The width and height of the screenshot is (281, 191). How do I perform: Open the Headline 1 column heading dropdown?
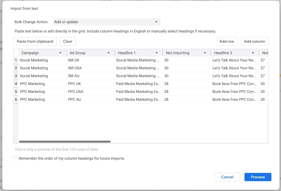pos(157,53)
